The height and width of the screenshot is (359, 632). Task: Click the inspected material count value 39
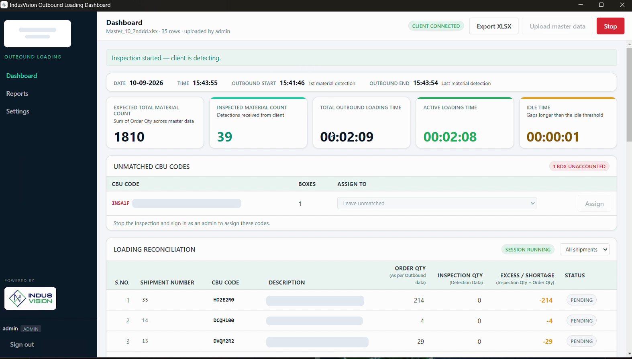click(x=224, y=137)
